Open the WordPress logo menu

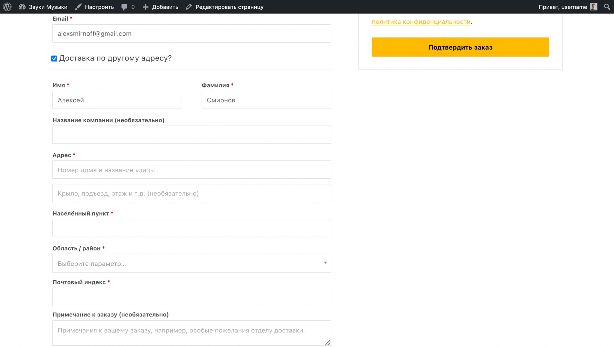tap(7, 7)
